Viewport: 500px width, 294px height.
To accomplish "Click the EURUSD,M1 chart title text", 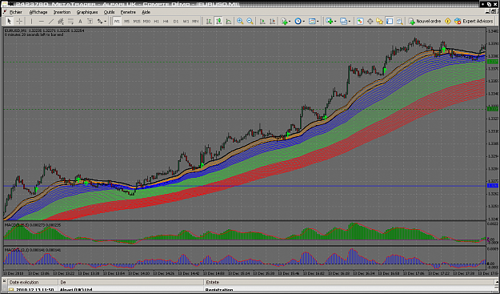I will coord(16,30).
